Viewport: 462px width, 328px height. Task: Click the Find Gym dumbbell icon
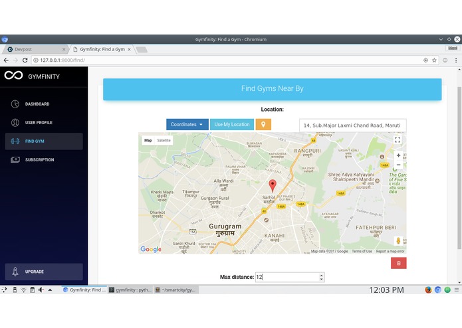pos(15,141)
